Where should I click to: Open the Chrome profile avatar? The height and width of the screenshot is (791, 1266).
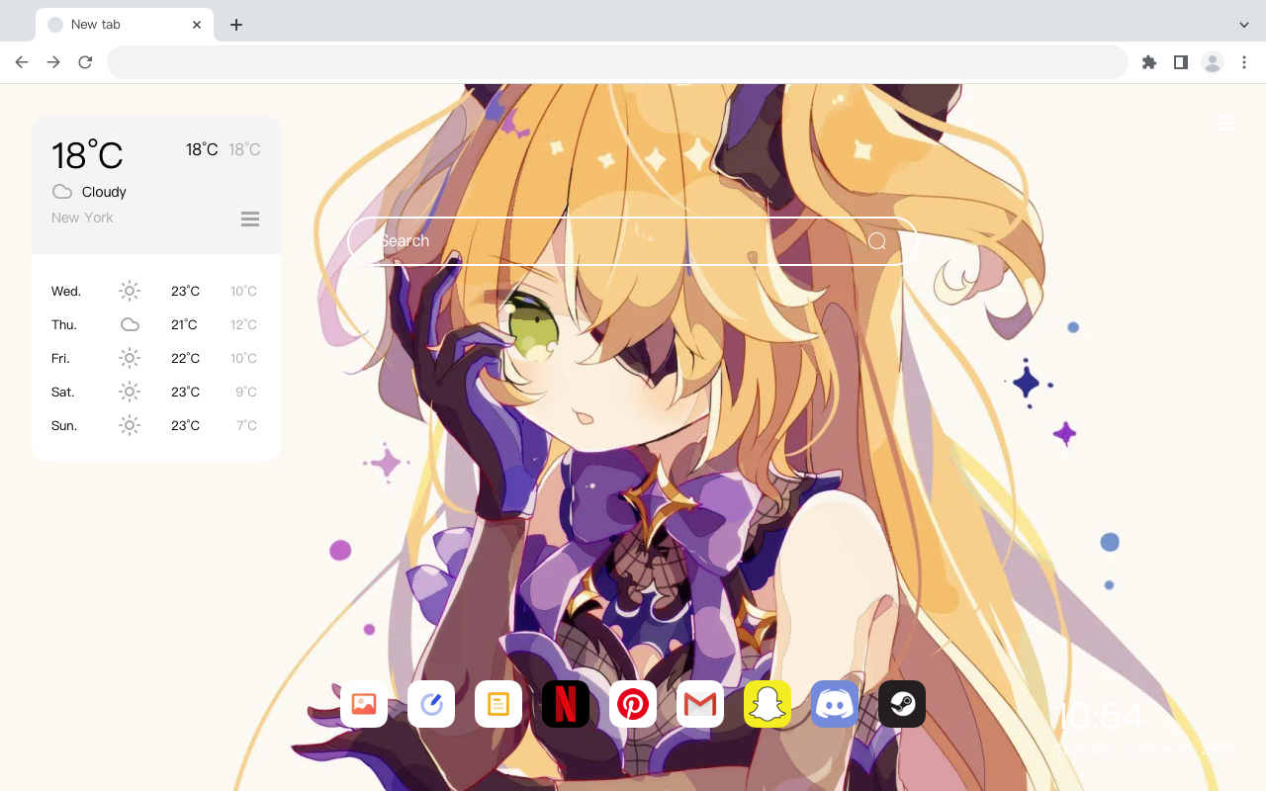[1213, 62]
